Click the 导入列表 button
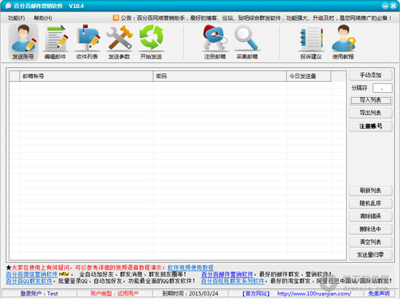 (371, 100)
